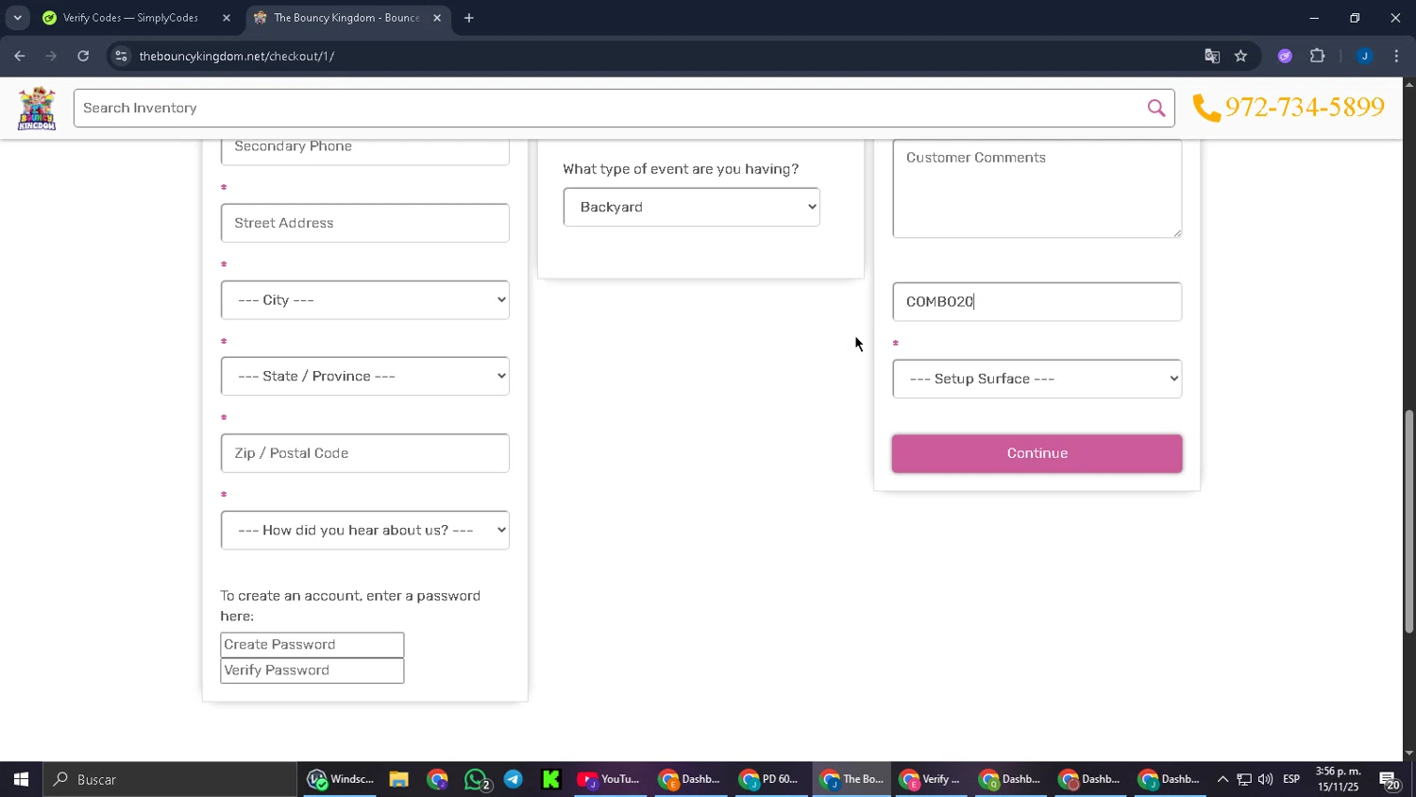The width and height of the screenshot is (1416, 797).
Task: Open File Explorer from the taskbar
Action: coord(398,779)
